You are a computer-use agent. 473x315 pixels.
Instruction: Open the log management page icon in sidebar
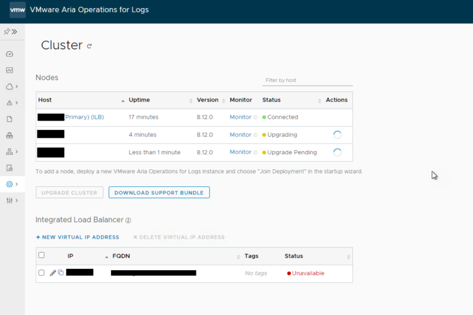[10, 168]
